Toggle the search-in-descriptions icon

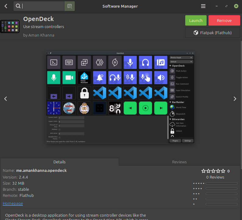(x=70, y=6)
